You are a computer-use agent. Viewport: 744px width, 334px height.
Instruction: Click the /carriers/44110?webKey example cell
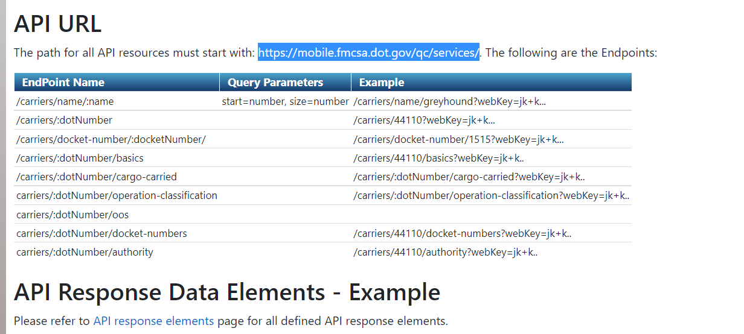[424, 120]
